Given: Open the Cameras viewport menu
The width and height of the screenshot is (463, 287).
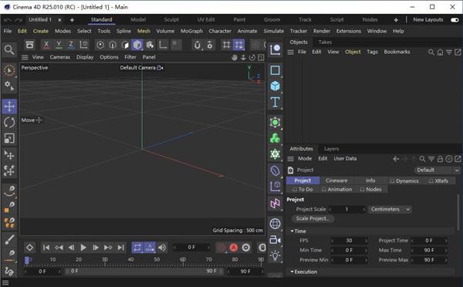Looking at the screenshot, I should click(60, 57).
